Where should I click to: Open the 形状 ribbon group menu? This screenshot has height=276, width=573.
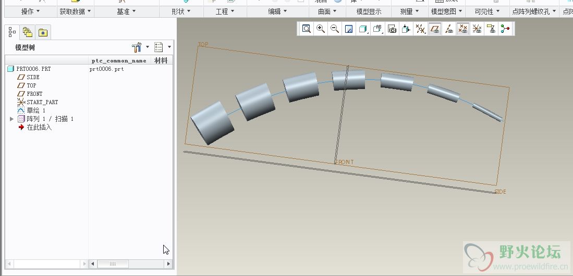click(x=181, y=11)
